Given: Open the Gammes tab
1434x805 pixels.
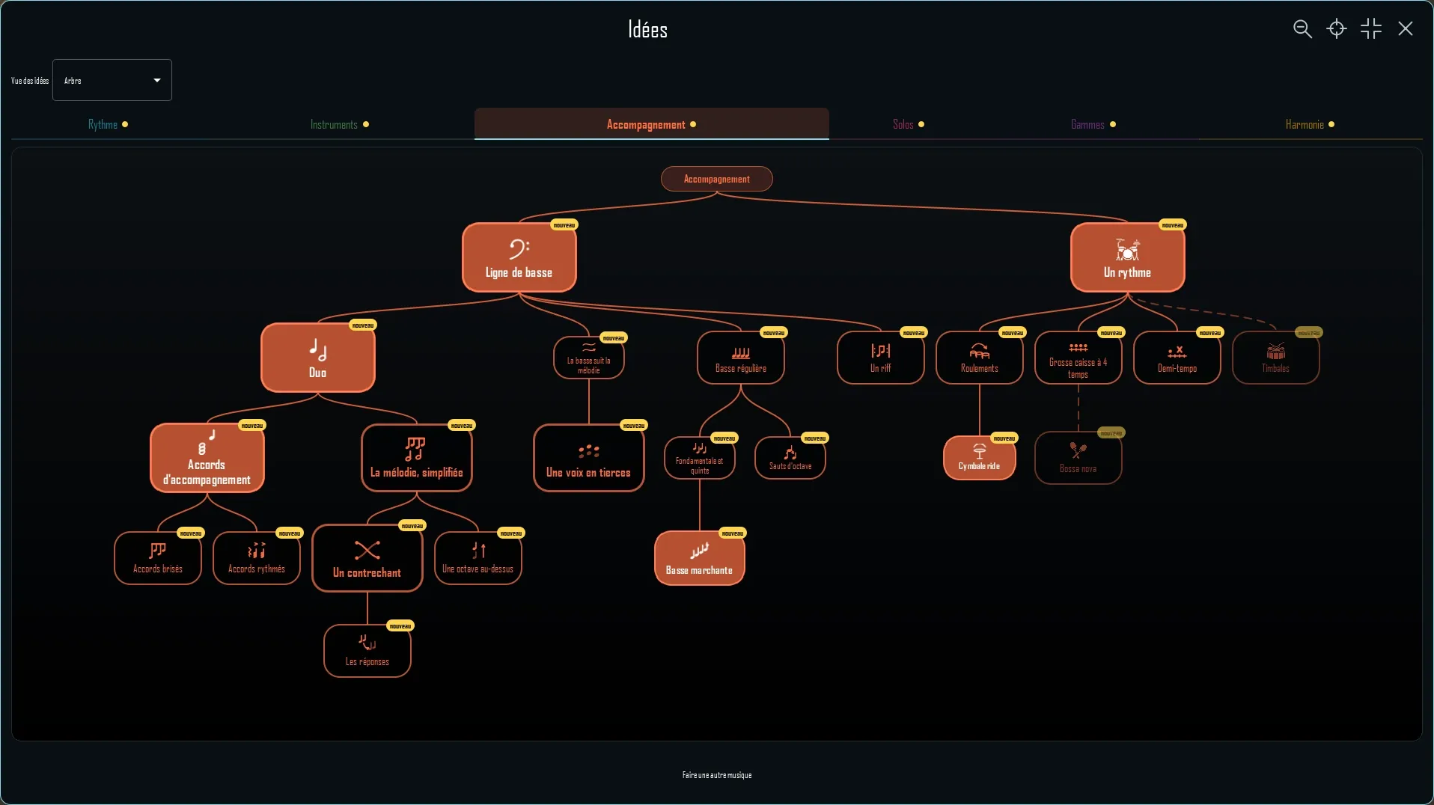Looking at the screenshot, I should [1093, 125].
